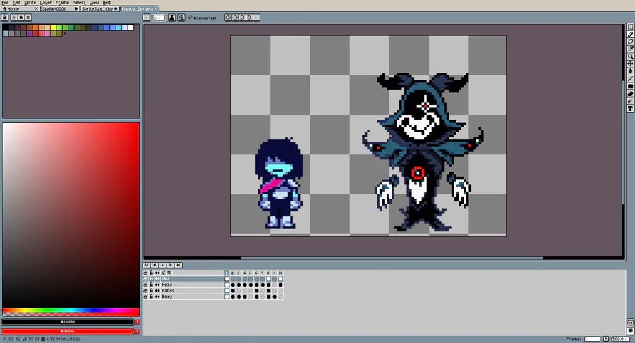Click the palette lock edit-mode icon
This screenshot has height=343, width=635.
point(5,18)
